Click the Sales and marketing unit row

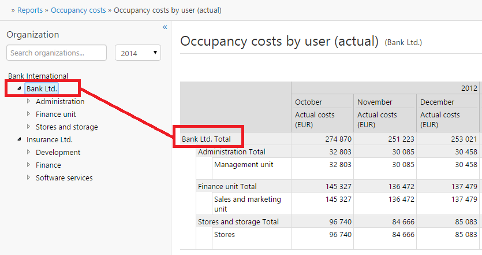pos(247,204)
